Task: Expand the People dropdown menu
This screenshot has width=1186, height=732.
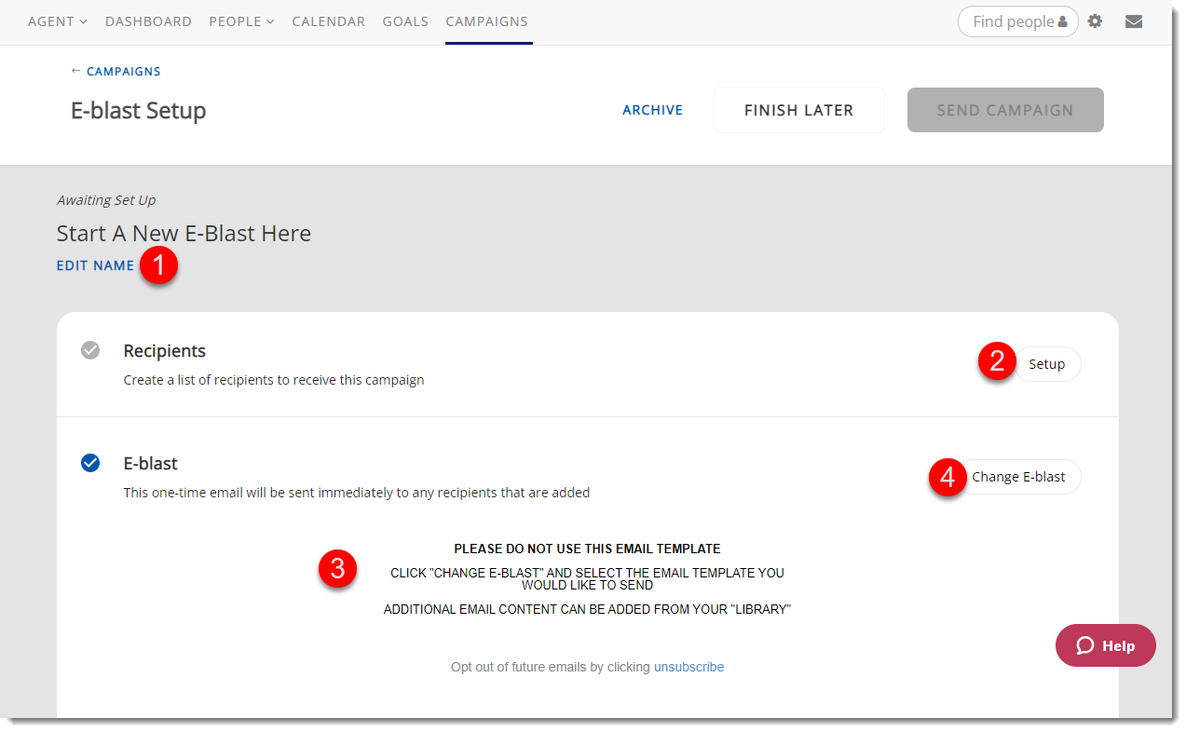Action: [x=241, y=21]
